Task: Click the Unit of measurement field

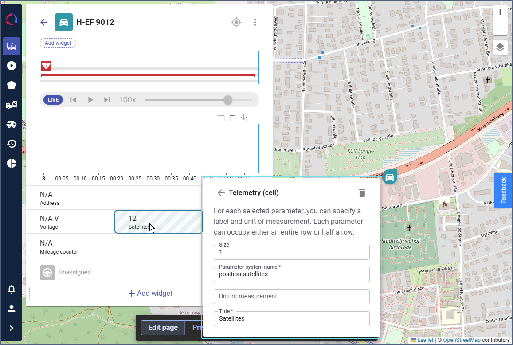Action: [x=291, y=297]
